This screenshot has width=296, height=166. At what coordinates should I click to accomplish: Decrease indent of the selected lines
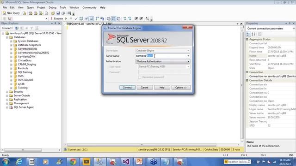pyautogui.click(x=136, y=18)
